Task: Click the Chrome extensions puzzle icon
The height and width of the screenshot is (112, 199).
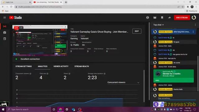Action: point(188,7)
